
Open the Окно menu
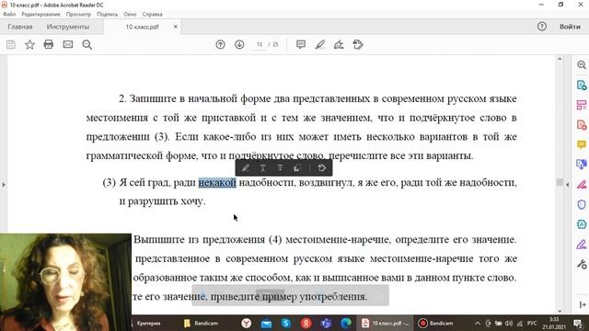click(x=130, y=15)
